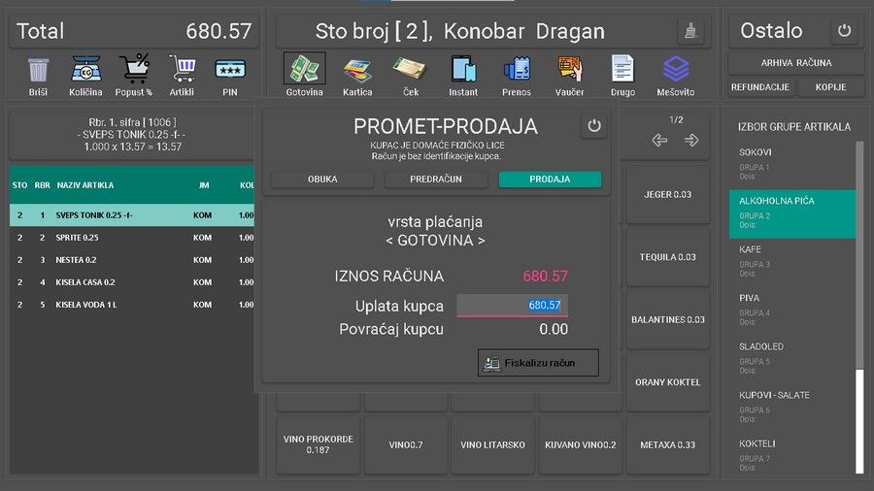Image resolution: width=874 pixels, height=491 pixels.
Task: Select PRODAJA mode
Action: coord(550,180)
